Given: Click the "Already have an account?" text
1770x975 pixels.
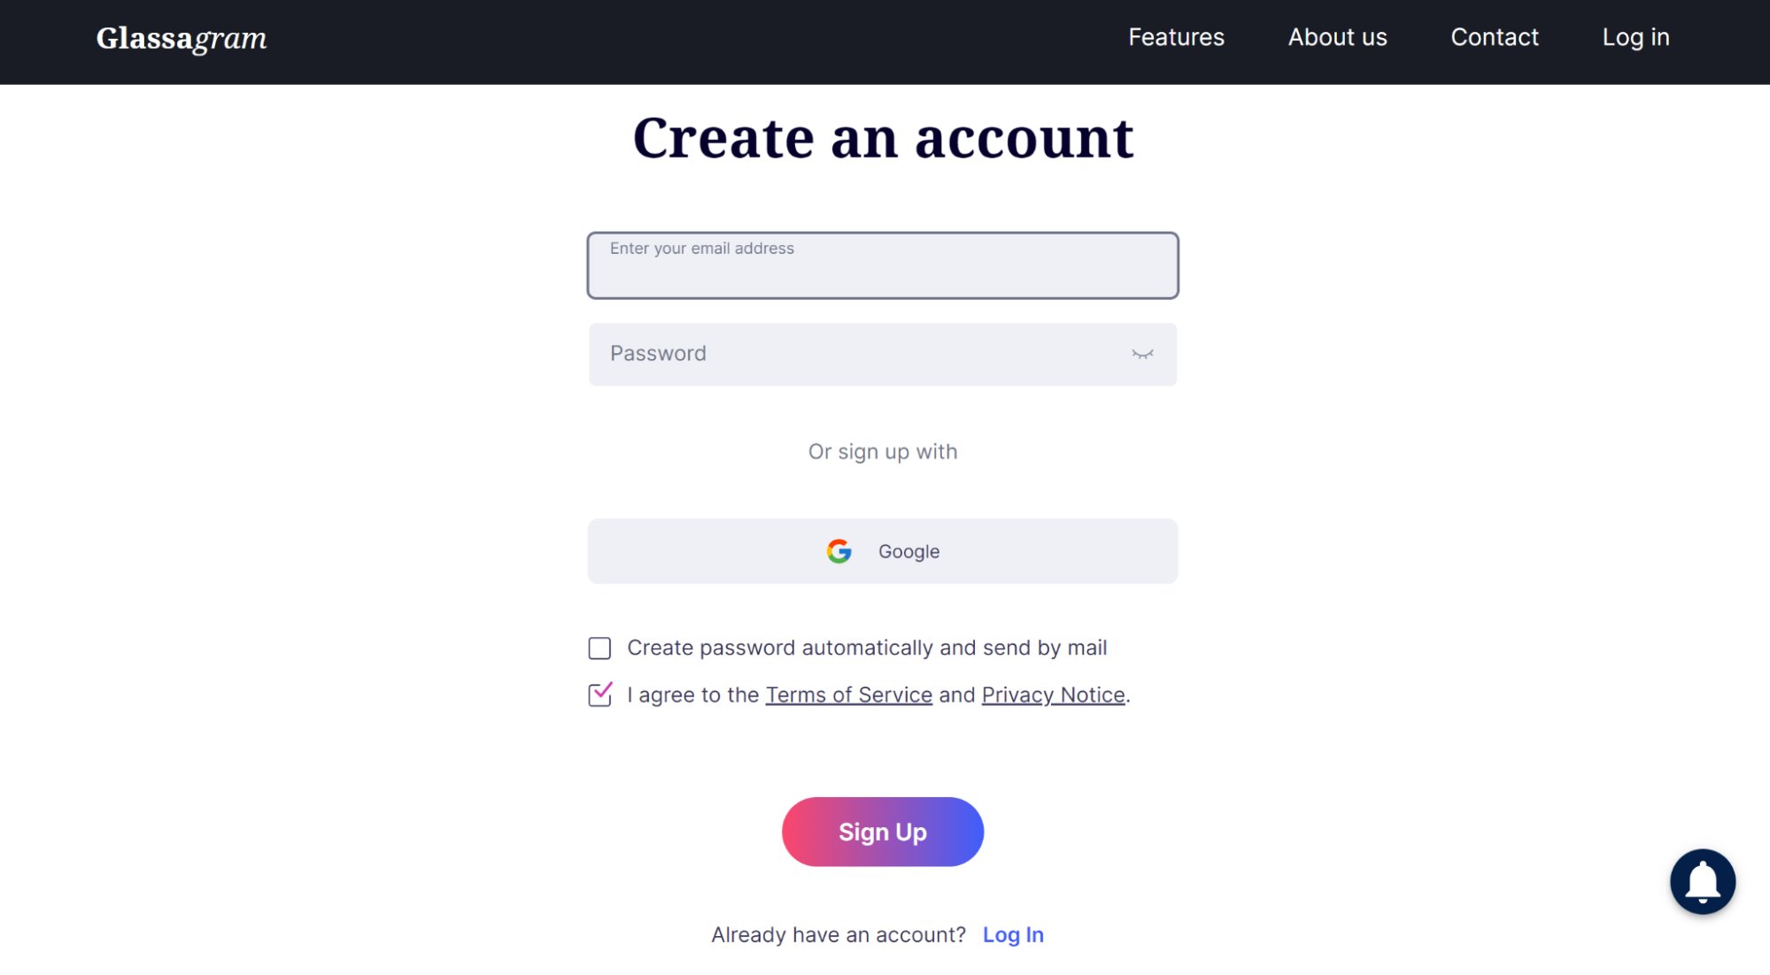Looking at the screenshot, I should (x=838, y=935).
